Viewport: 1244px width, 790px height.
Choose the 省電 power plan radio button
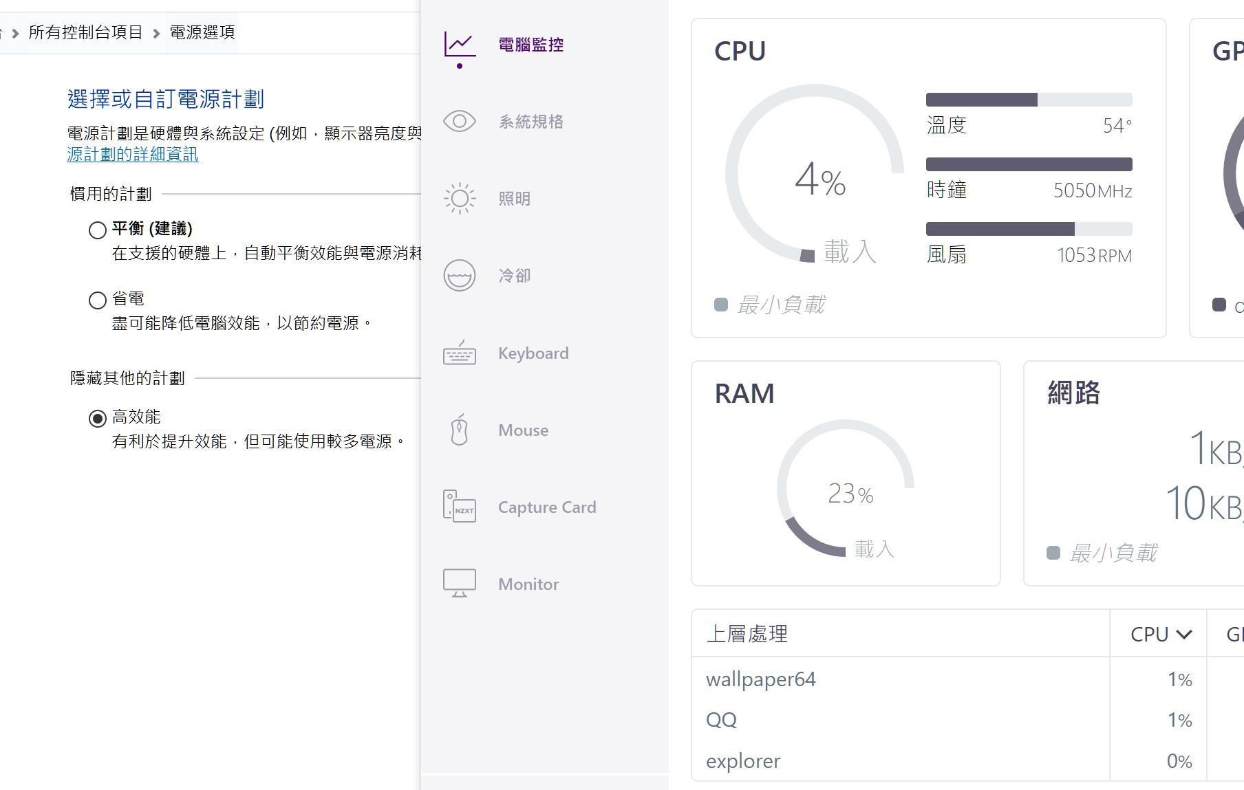click(x=98, y=300)
